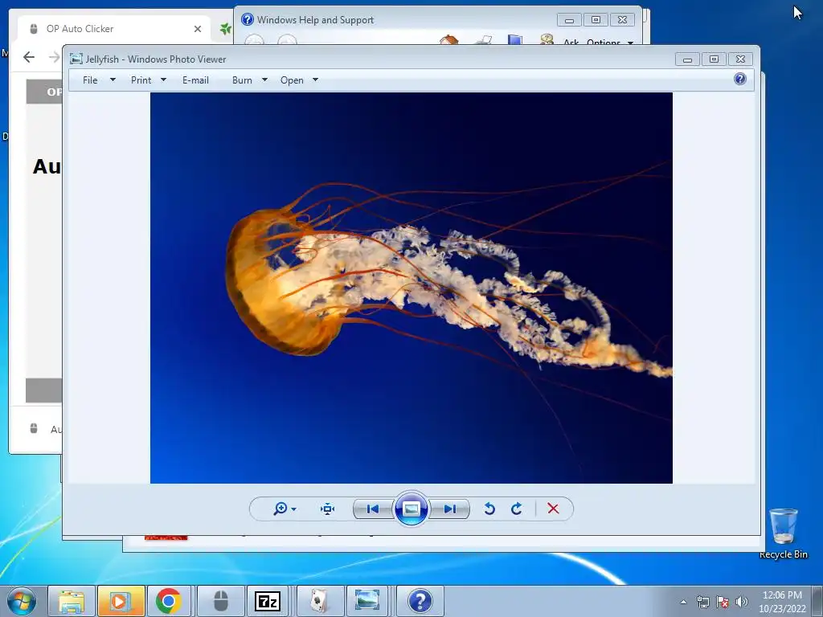Close the OP Auto Clicker browser tab
This screenshot has height=617, width=823.
point(198,29)
